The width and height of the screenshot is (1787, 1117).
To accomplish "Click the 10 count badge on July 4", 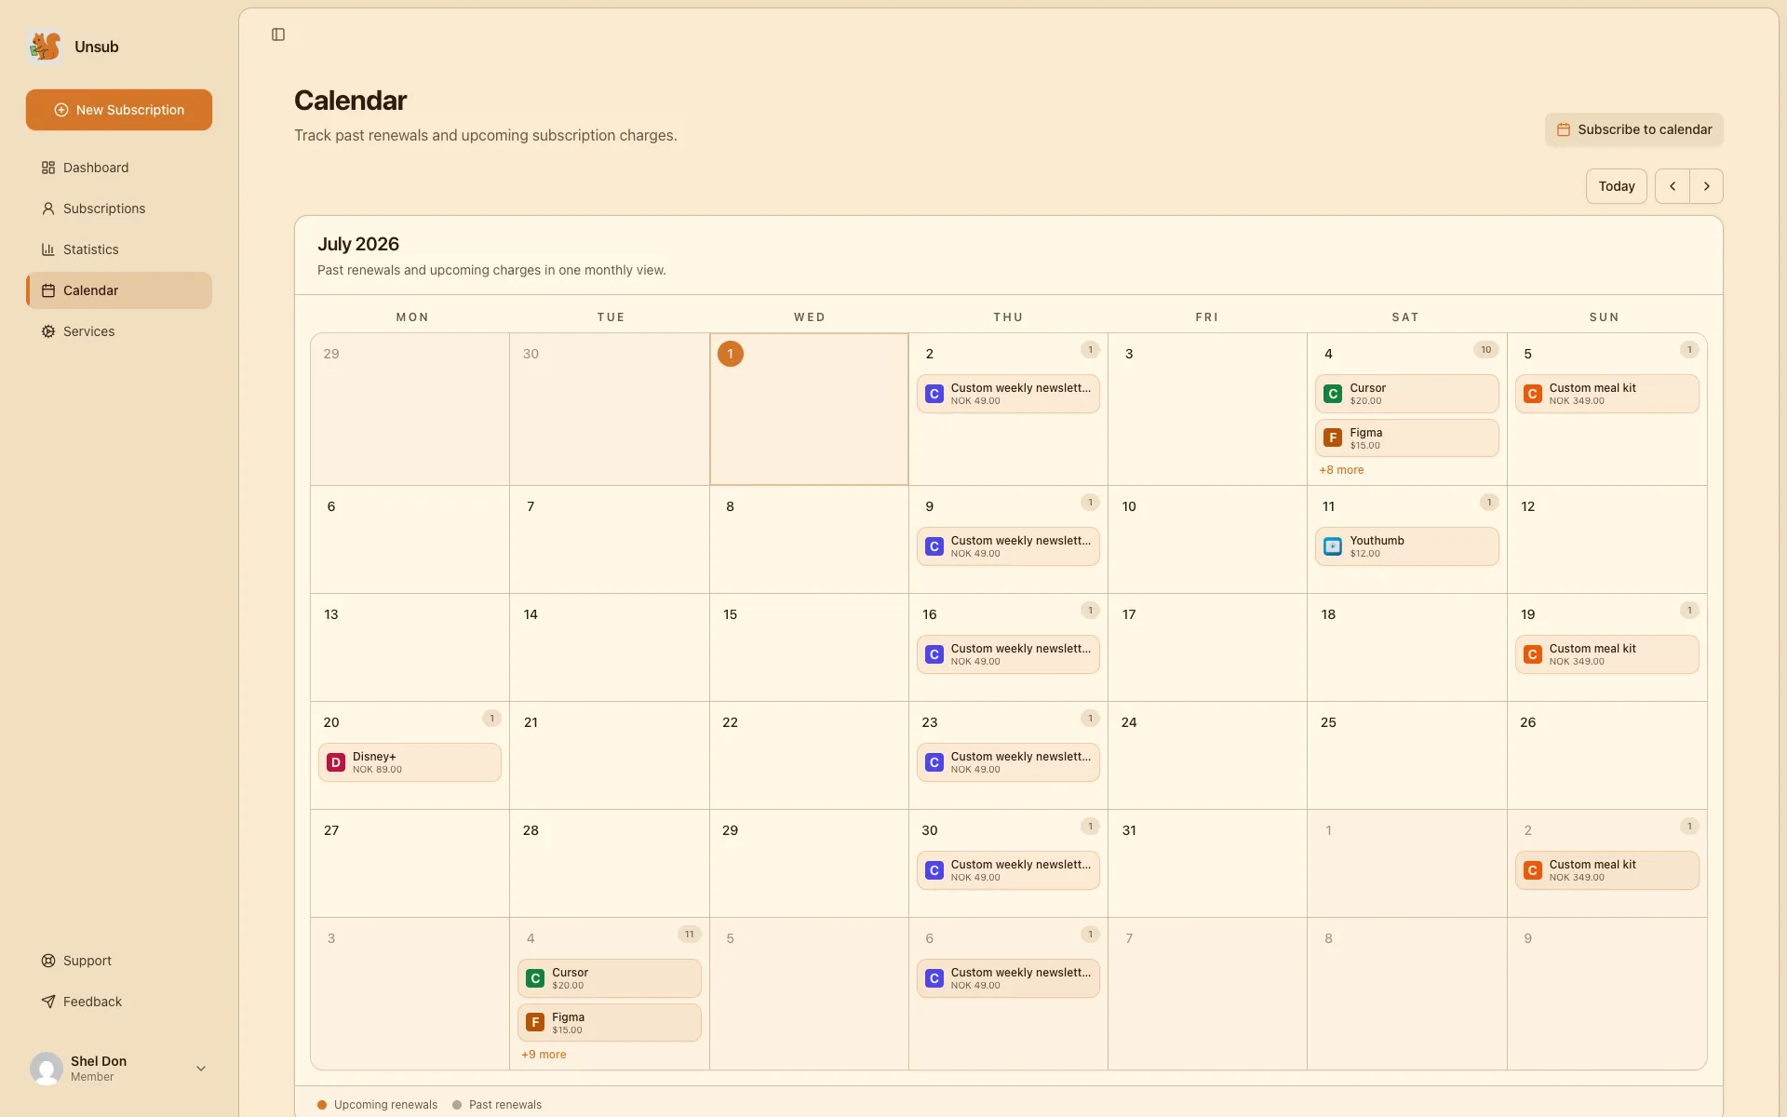I will pyautogui.click(x=1486, y=350).
